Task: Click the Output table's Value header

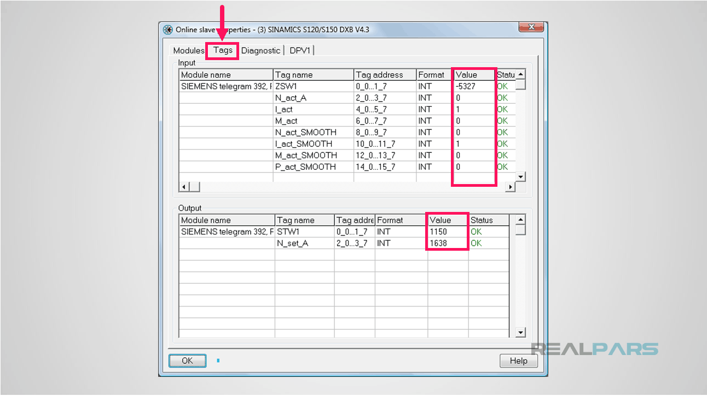Action: [x=448, y=220]
